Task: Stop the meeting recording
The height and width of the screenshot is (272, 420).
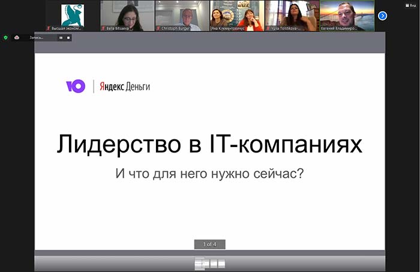Action: (68, 38)
